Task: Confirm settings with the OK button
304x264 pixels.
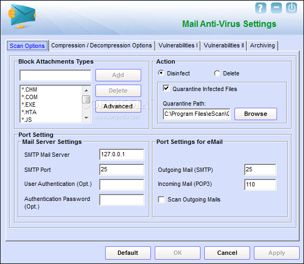Action: [x=177, y=253]
